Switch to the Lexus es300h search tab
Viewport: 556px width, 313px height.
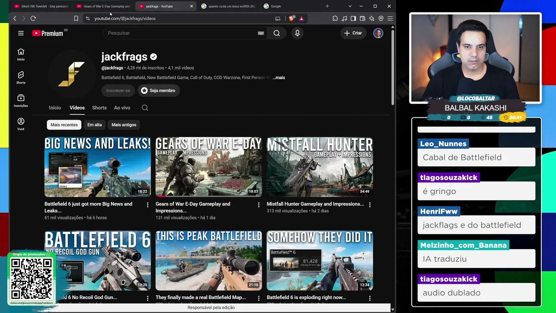[229, 6]
